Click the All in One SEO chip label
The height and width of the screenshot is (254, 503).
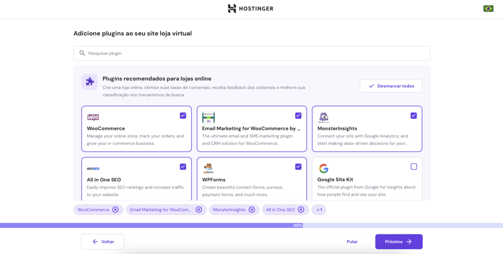tap(280, 210)
